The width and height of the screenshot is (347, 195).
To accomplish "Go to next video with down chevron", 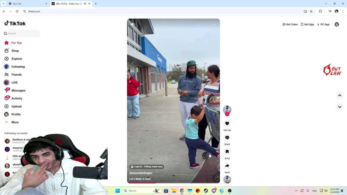I will 340,107.
